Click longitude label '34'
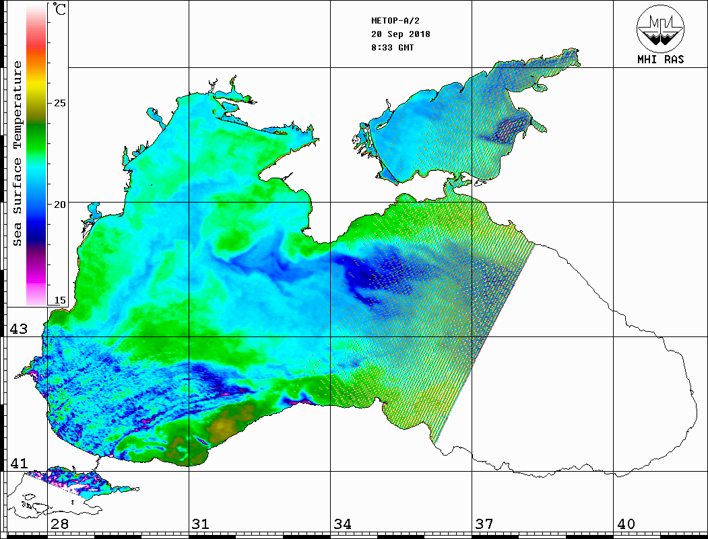The height and width of the screenshot is (539, 708). (343, 524)
